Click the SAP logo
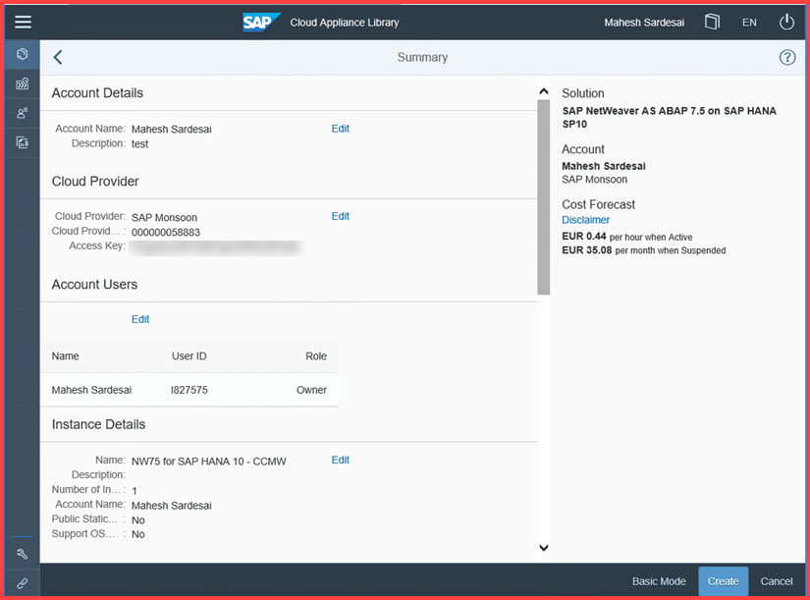The height and width of the screenshot is (600, 810). (261, 23)
